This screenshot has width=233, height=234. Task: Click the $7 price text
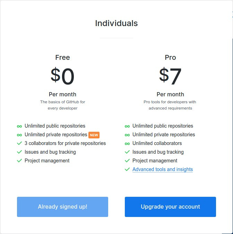click(170, 76)
